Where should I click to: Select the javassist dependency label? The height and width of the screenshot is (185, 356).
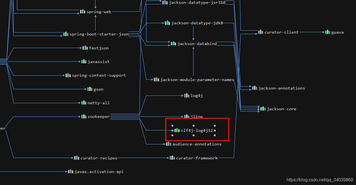(x=99, y=62)
